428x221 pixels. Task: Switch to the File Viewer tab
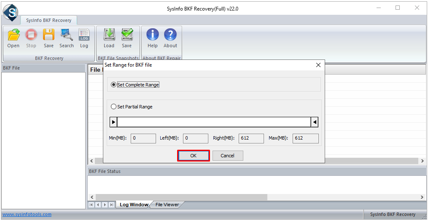pos(167,205)
